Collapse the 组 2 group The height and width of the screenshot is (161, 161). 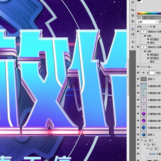tap(148, 148)
